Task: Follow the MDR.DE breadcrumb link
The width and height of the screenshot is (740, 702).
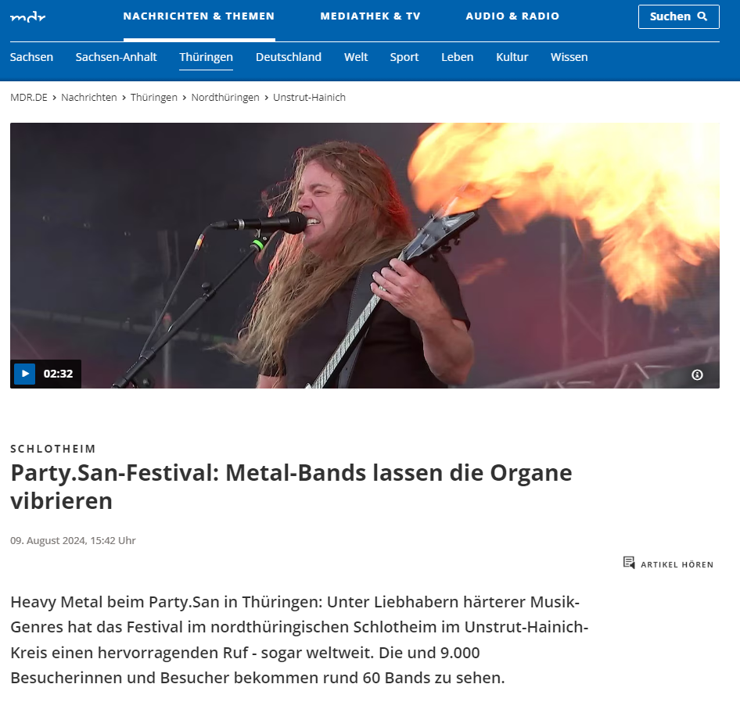Action: [x=29, y=97]
